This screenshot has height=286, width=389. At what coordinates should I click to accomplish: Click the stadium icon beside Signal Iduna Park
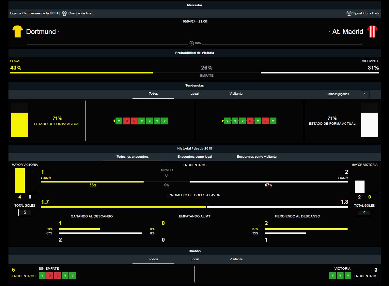[349, 13]
